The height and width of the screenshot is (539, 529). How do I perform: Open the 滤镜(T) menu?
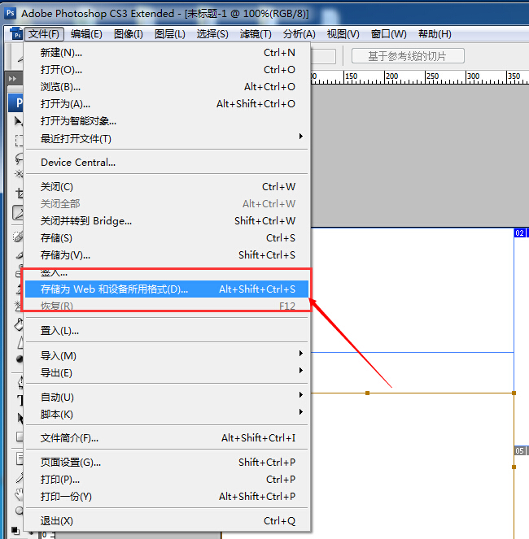(256, 34)
